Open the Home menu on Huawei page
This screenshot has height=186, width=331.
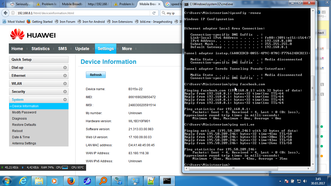point(17,49)
